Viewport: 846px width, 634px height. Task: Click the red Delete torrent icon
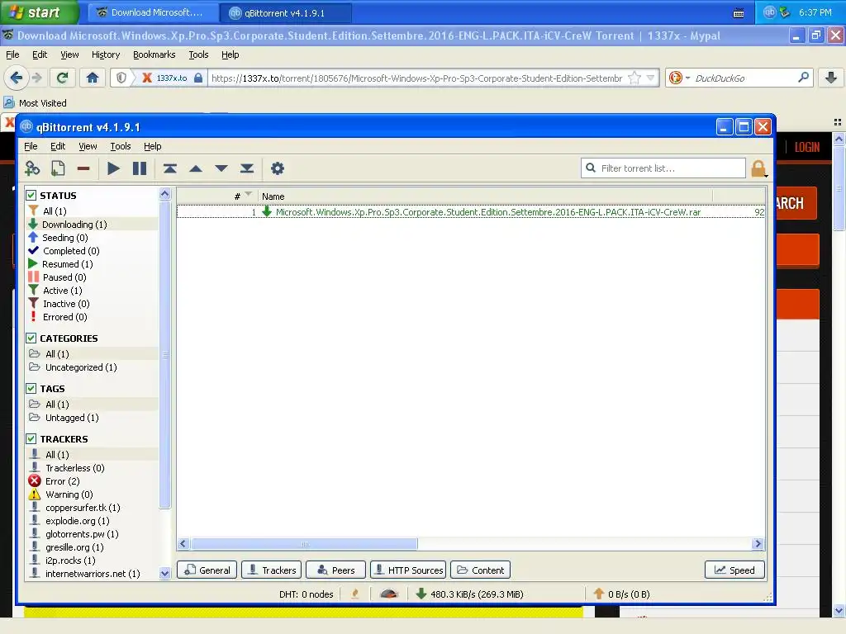(x=83, y=168)
